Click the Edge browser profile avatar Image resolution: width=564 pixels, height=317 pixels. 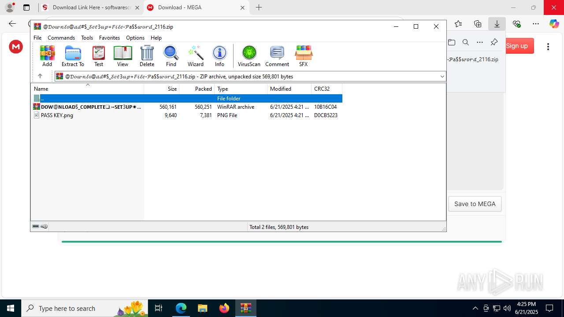(x=10, y=7)
